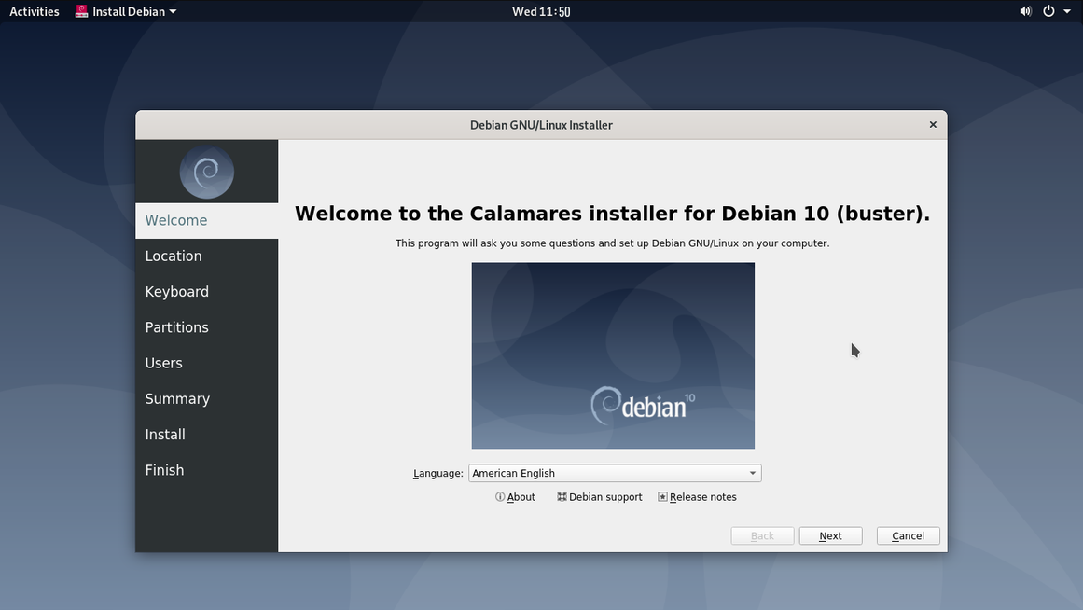Click the Language dropdown arrow
This screenshot has width=1083, height=610.
click(752, 473)
